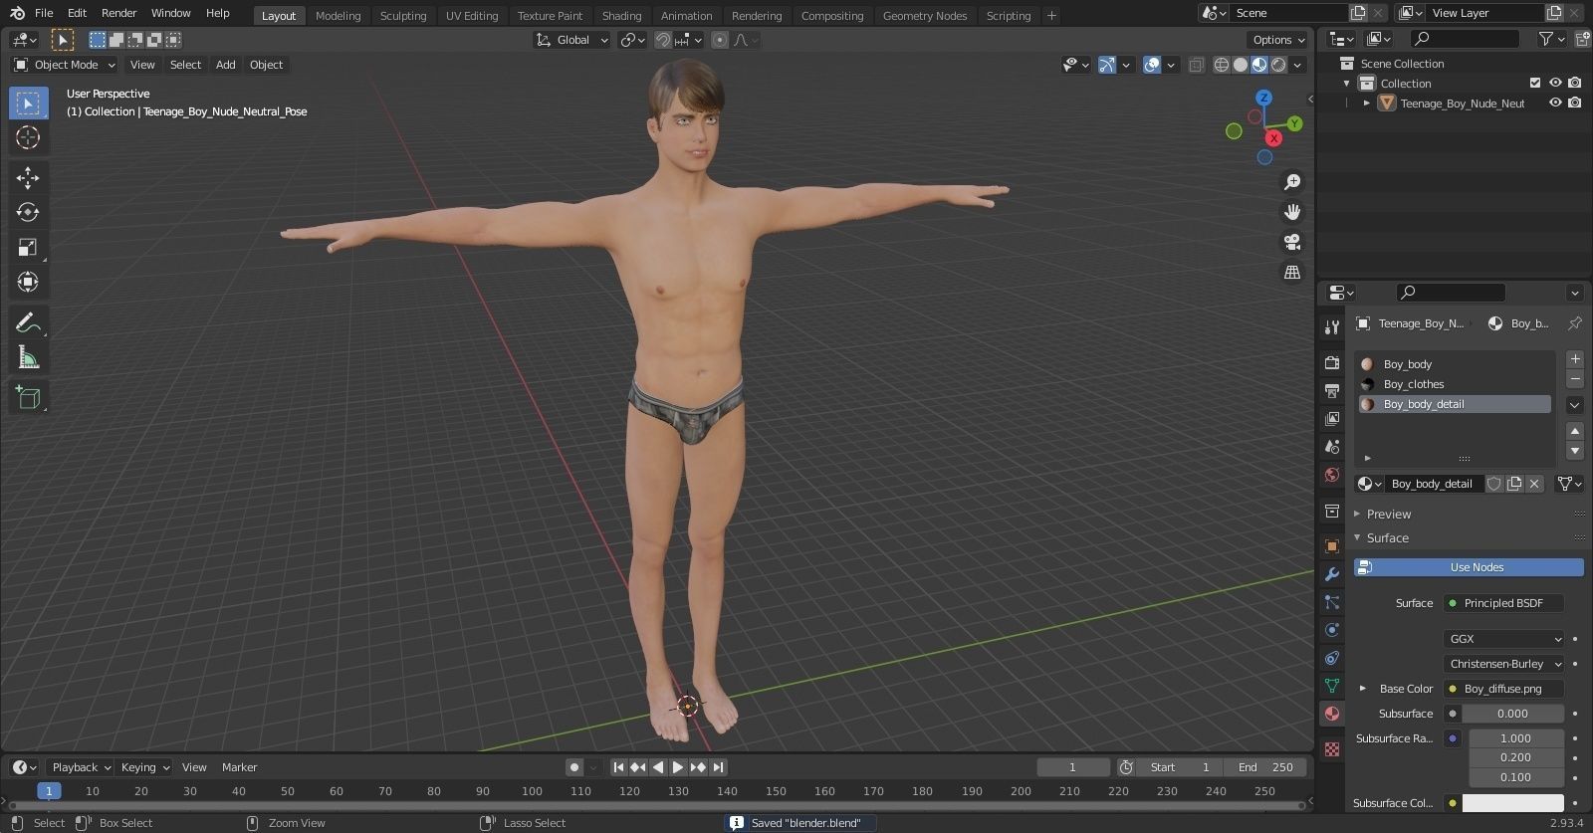The height and width of the screenshot is (833, 1593).
Task: Activate the Select Box tool
Action: click(x=28, y=104)
